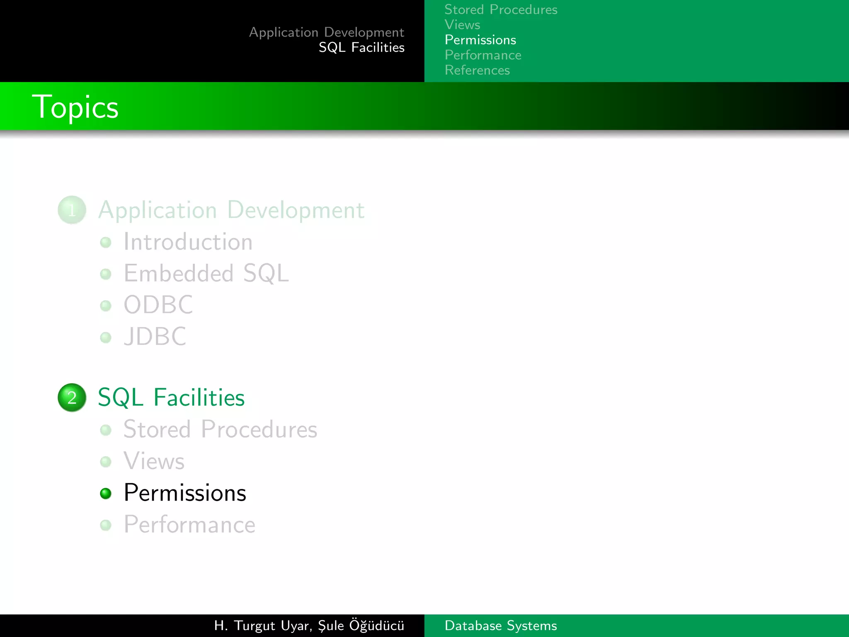
Task: Click the faded bullet beside outline Performance
Action: point(106,525)
